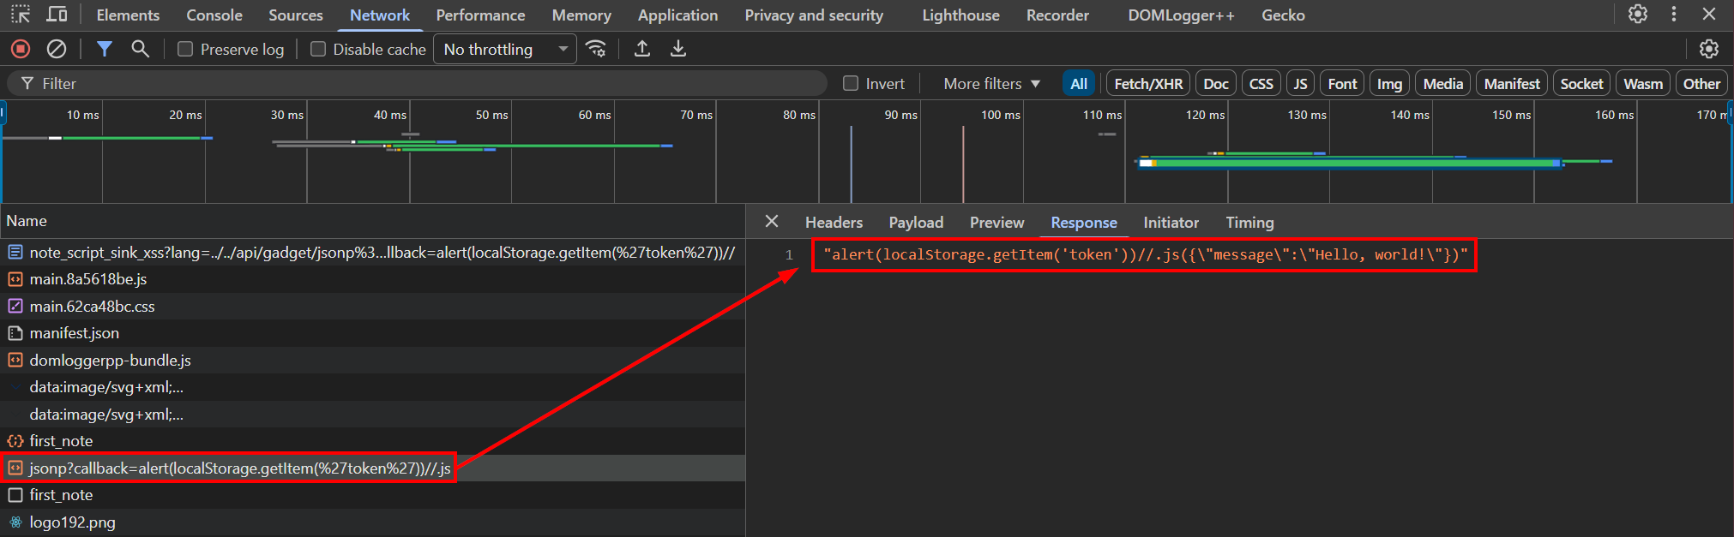This screenshot has height=537, width=1734.
Task: Filter by Doc requests
Action: (x=1216, y=83)
